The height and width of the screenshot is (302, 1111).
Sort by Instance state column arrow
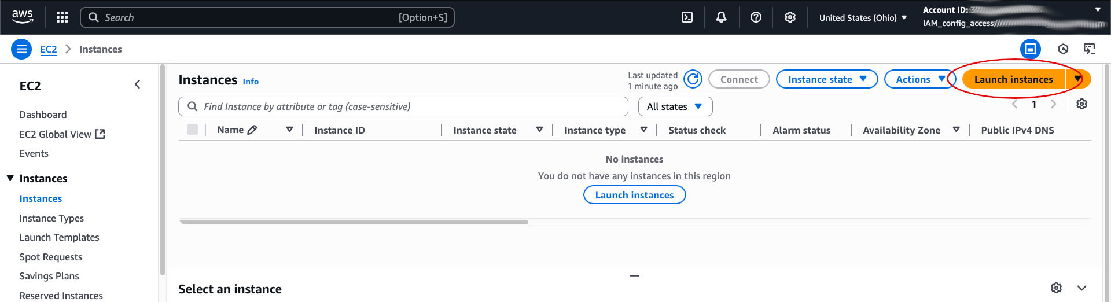[x=539, y=130]
